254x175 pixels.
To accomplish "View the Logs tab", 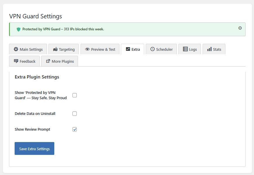I will (x=190, y=49).
